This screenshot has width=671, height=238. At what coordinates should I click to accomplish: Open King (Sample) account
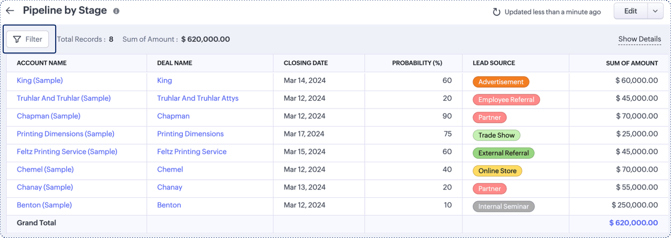[40, 81]
